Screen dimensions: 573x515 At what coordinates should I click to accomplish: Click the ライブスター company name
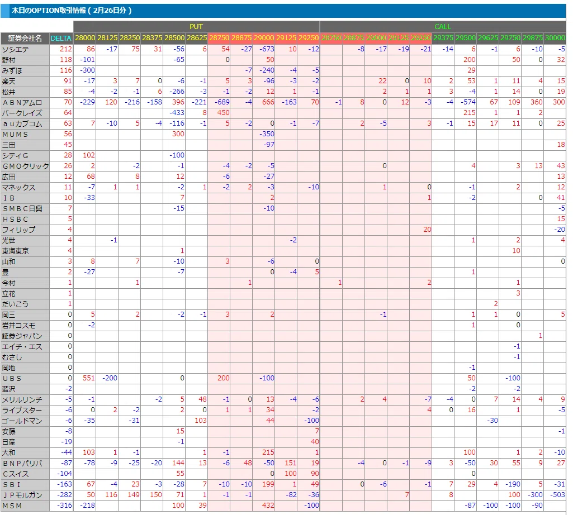pyautogui.click(x=22, y=411)
